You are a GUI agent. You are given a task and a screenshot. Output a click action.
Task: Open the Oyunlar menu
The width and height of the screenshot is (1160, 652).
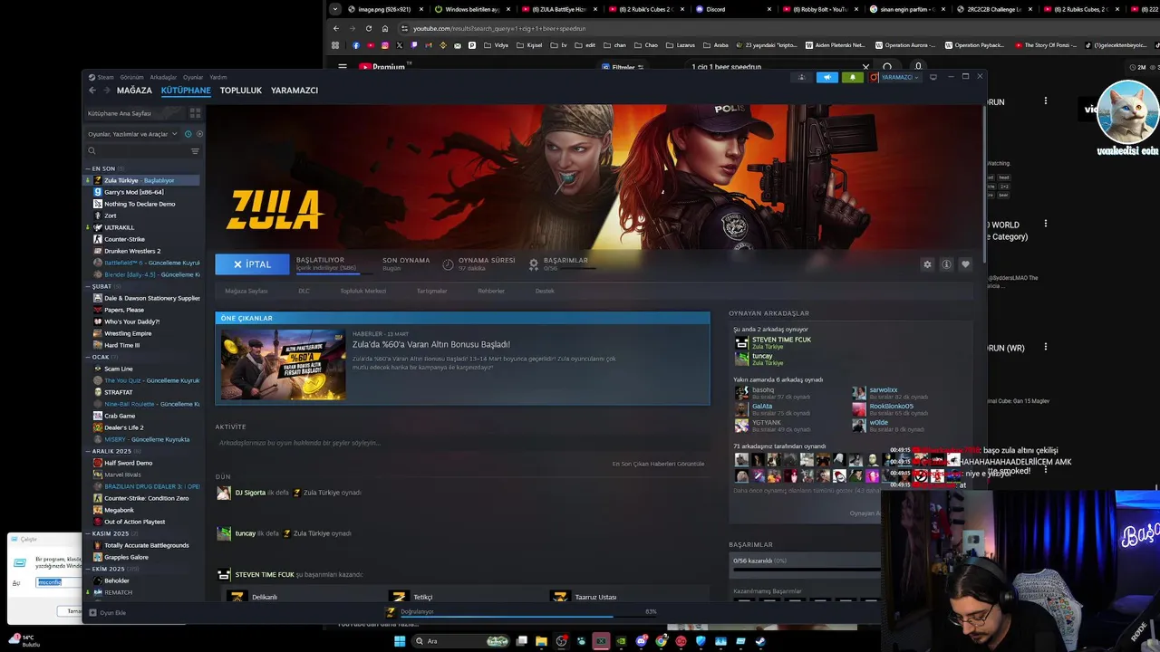tap(193, 77)
